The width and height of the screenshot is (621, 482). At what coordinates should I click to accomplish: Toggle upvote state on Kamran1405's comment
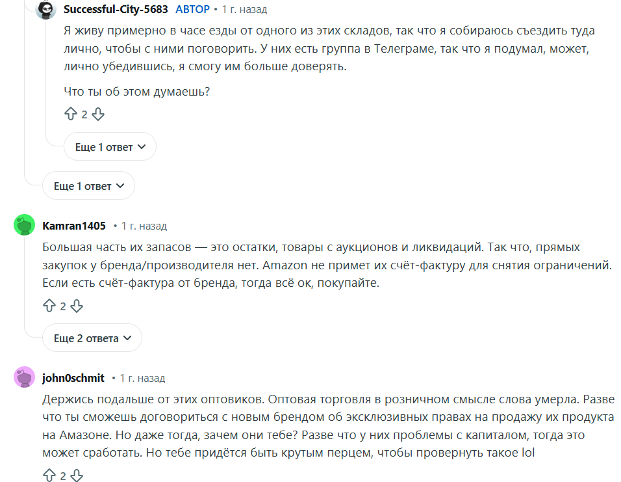pos(49,305)
